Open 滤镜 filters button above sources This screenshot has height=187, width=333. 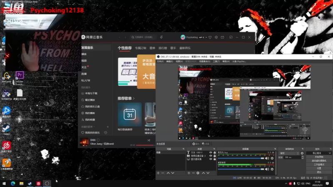click(206, 144)
